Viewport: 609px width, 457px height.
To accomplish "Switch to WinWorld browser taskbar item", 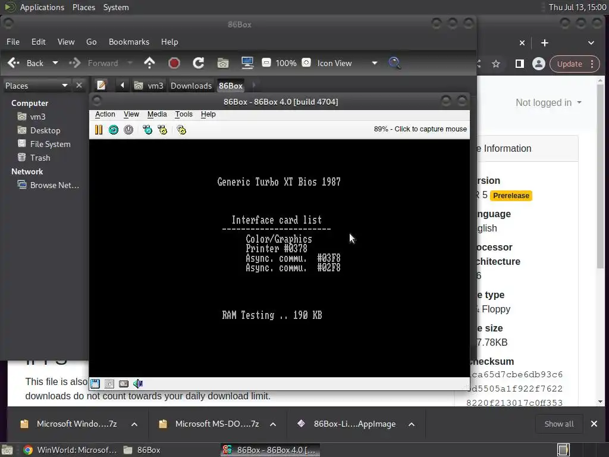I will (x=70, y=450).
